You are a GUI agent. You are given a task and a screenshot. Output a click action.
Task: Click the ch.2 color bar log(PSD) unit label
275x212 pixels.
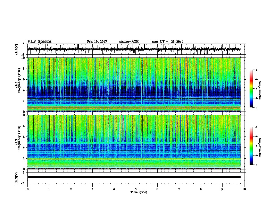coord(260,147)
